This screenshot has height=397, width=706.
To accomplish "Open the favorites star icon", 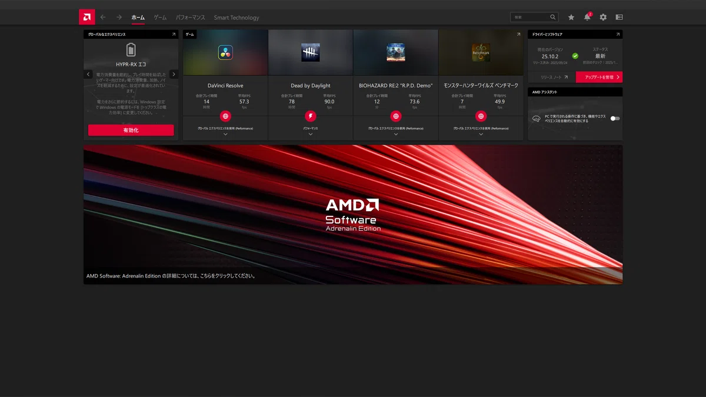I will click(571, 17).
